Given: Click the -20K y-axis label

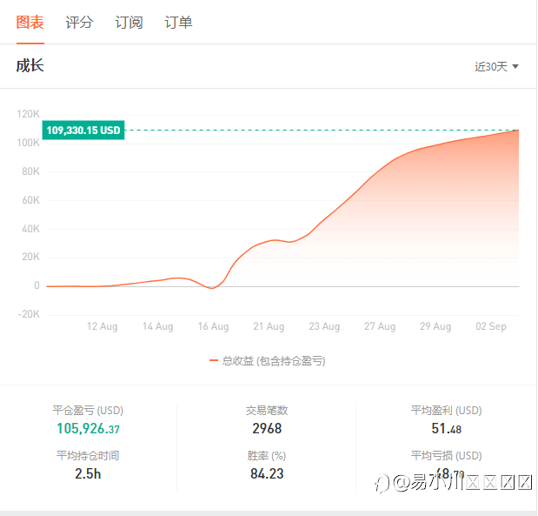Looking at the screenshot, I should pos(29,314).
